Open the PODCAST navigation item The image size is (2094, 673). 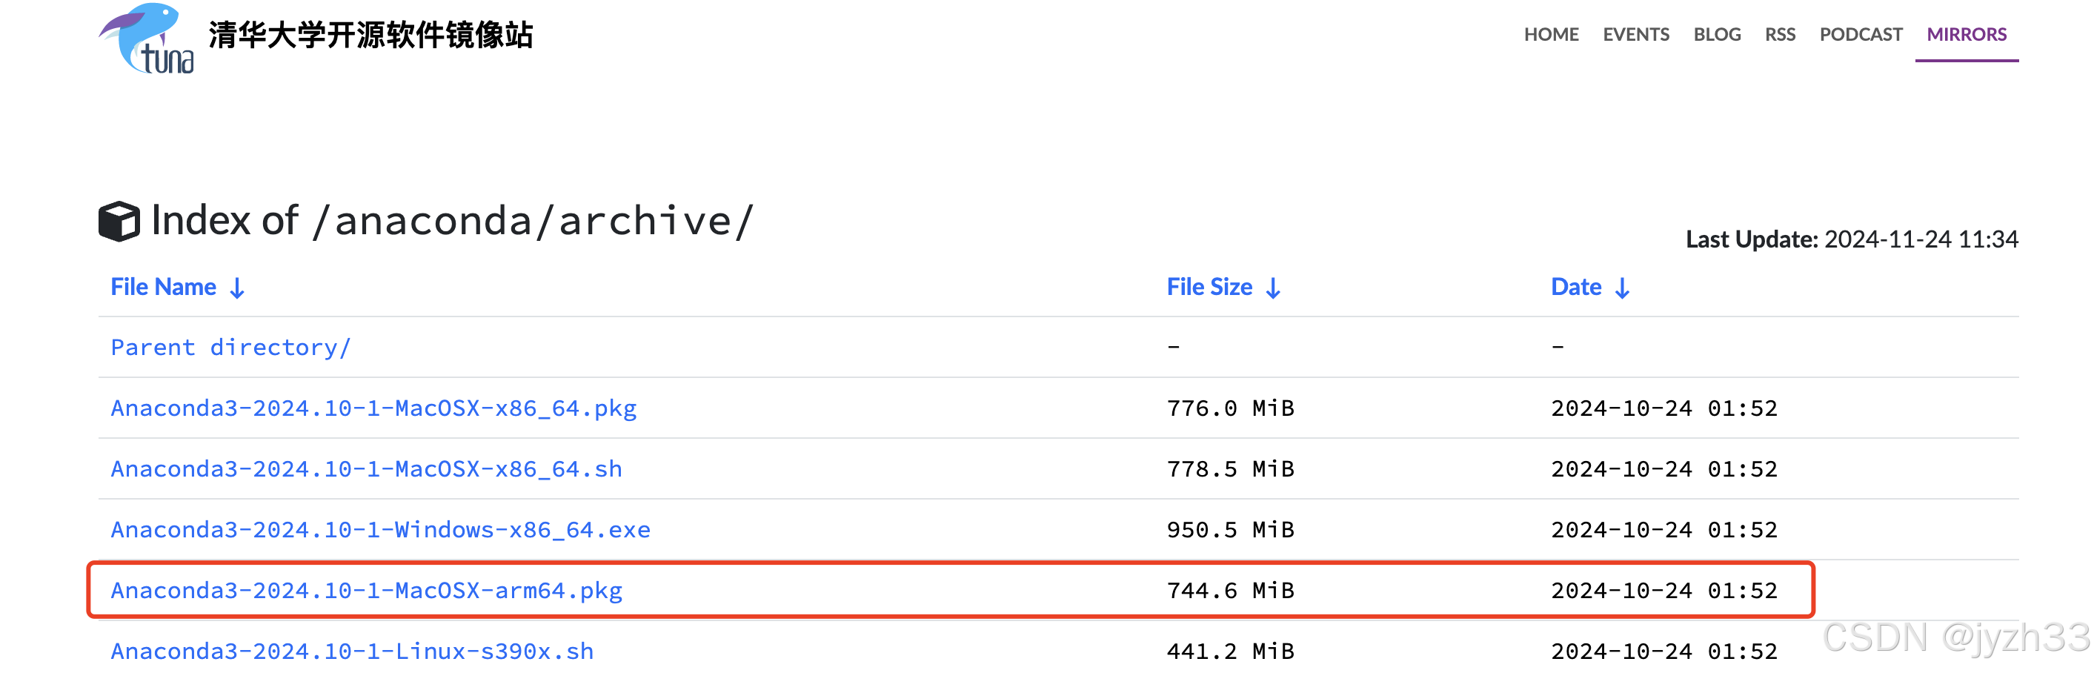click(1861, 34)
